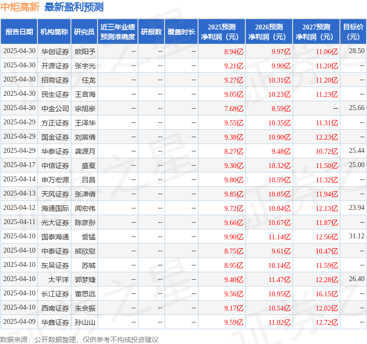367x344 pixels.
Task: Select the 2026预测净利润 column header
Action: [x=269, y=32]
